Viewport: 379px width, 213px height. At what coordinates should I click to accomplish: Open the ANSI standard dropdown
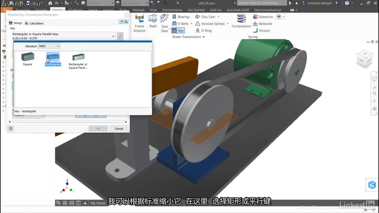coord(49,46)
